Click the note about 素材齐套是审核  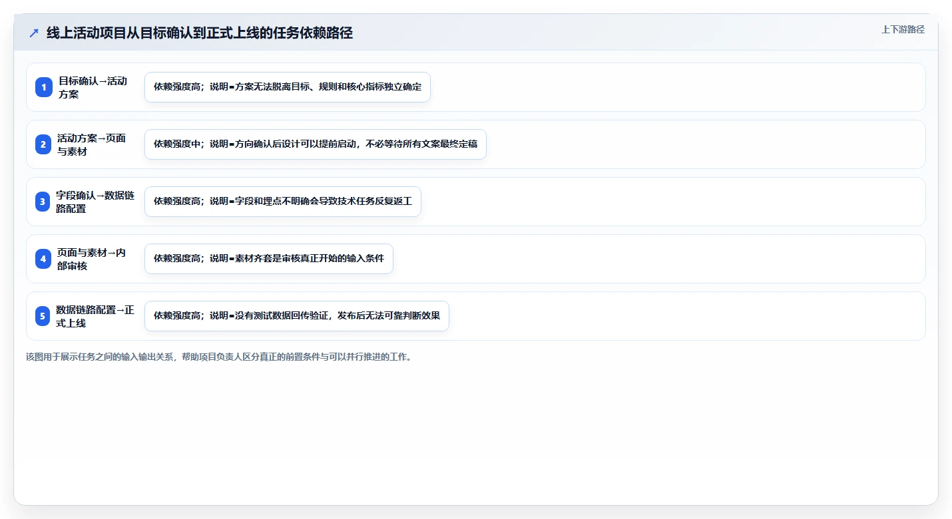(269, 259)
